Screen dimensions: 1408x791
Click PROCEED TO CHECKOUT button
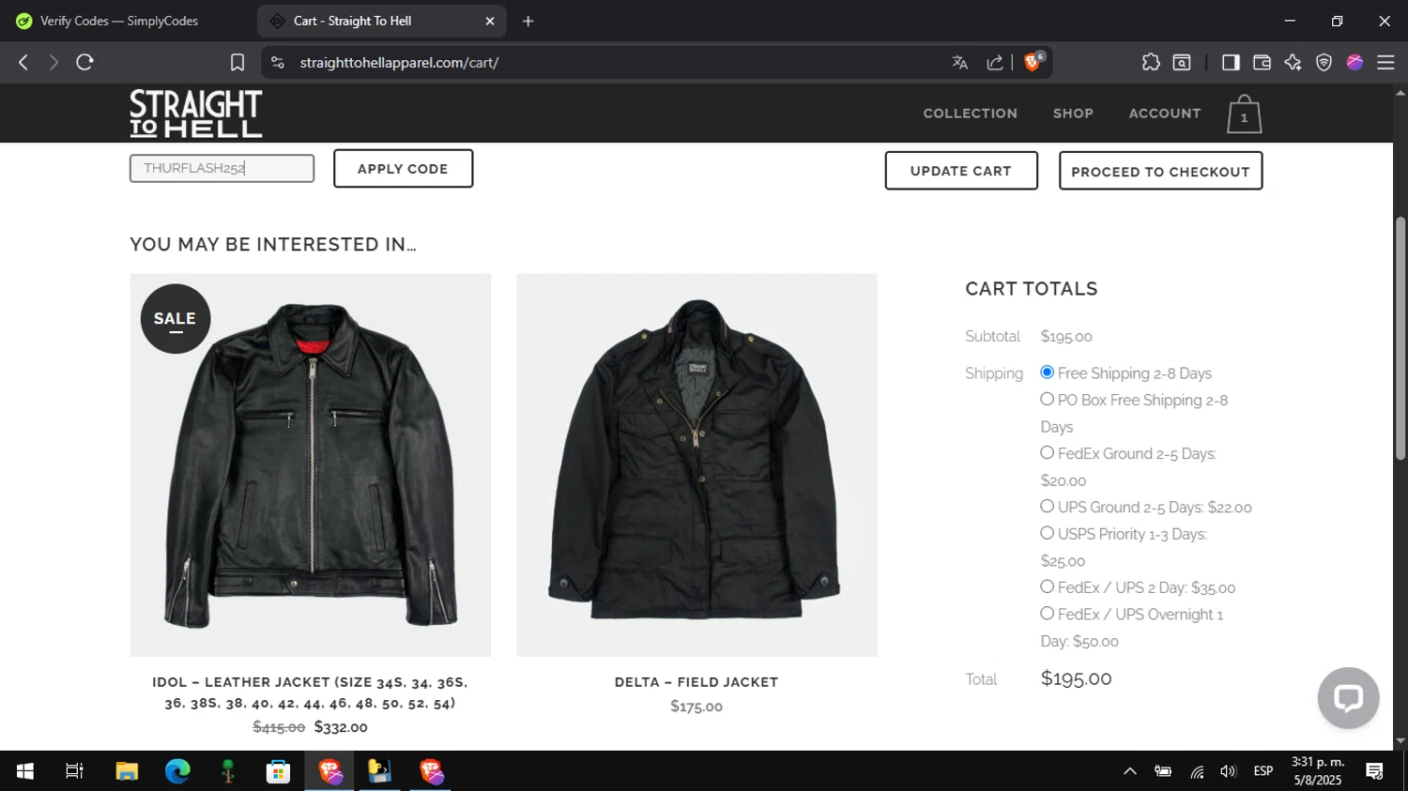pos(1160,171)
